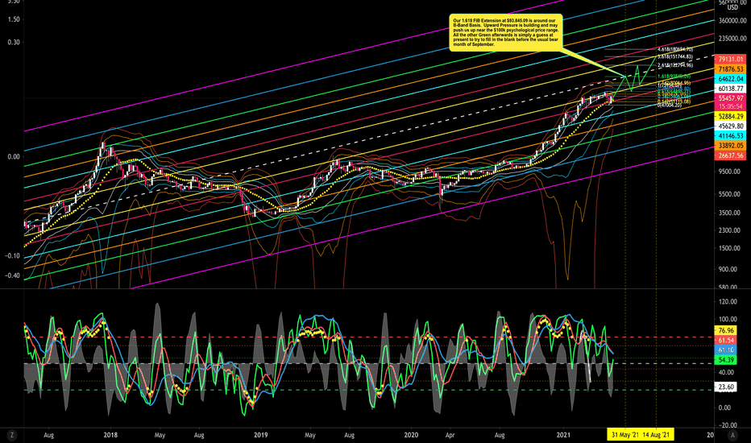Image resolution: width=751 pixels, height=443 pixels.
Task: Click 2021 on the time axis
Action: (563, 435)
